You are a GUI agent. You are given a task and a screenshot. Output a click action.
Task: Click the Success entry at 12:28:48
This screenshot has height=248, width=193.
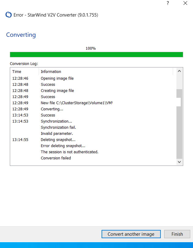point(48,85)
